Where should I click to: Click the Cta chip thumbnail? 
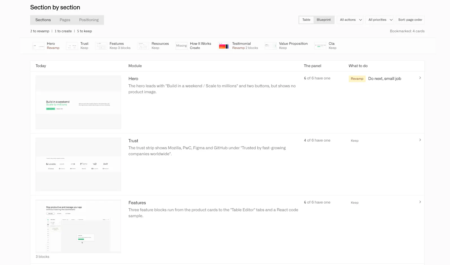(320, 46)
